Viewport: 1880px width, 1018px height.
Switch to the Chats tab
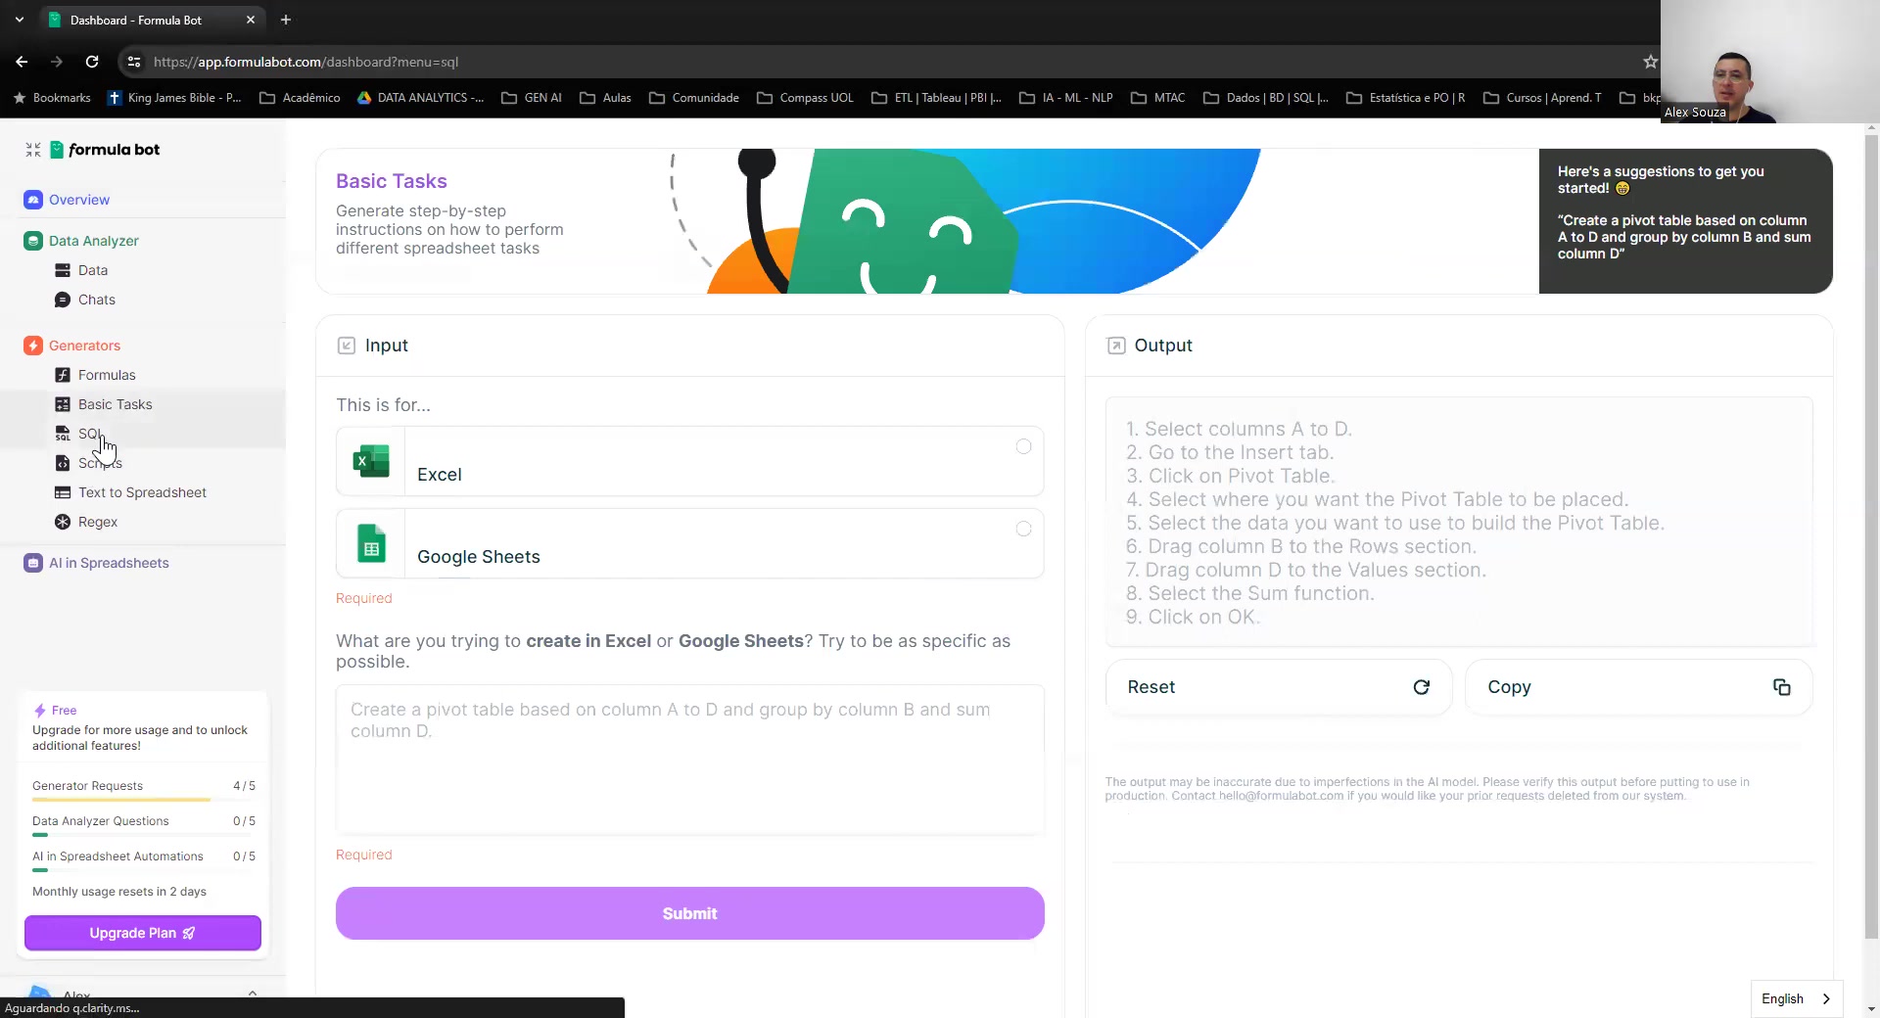[95, 300]
